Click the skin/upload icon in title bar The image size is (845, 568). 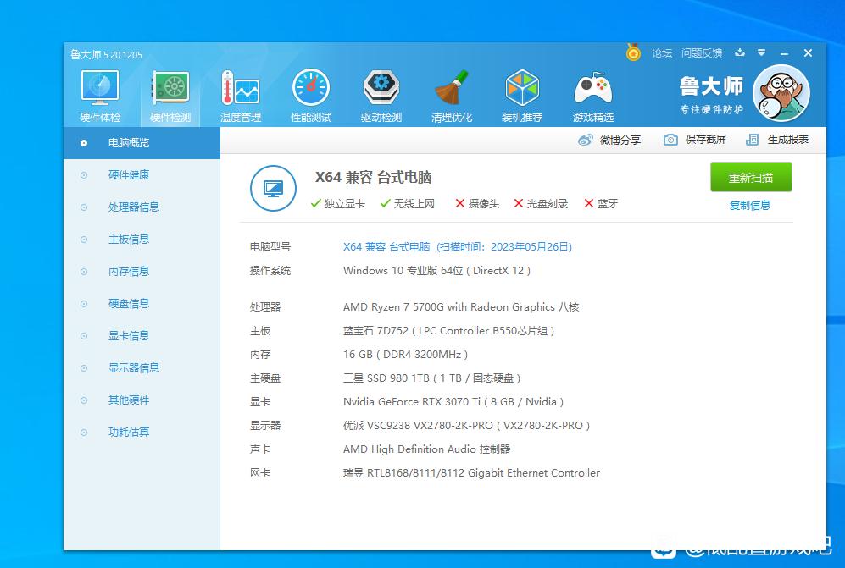(740, 52)
